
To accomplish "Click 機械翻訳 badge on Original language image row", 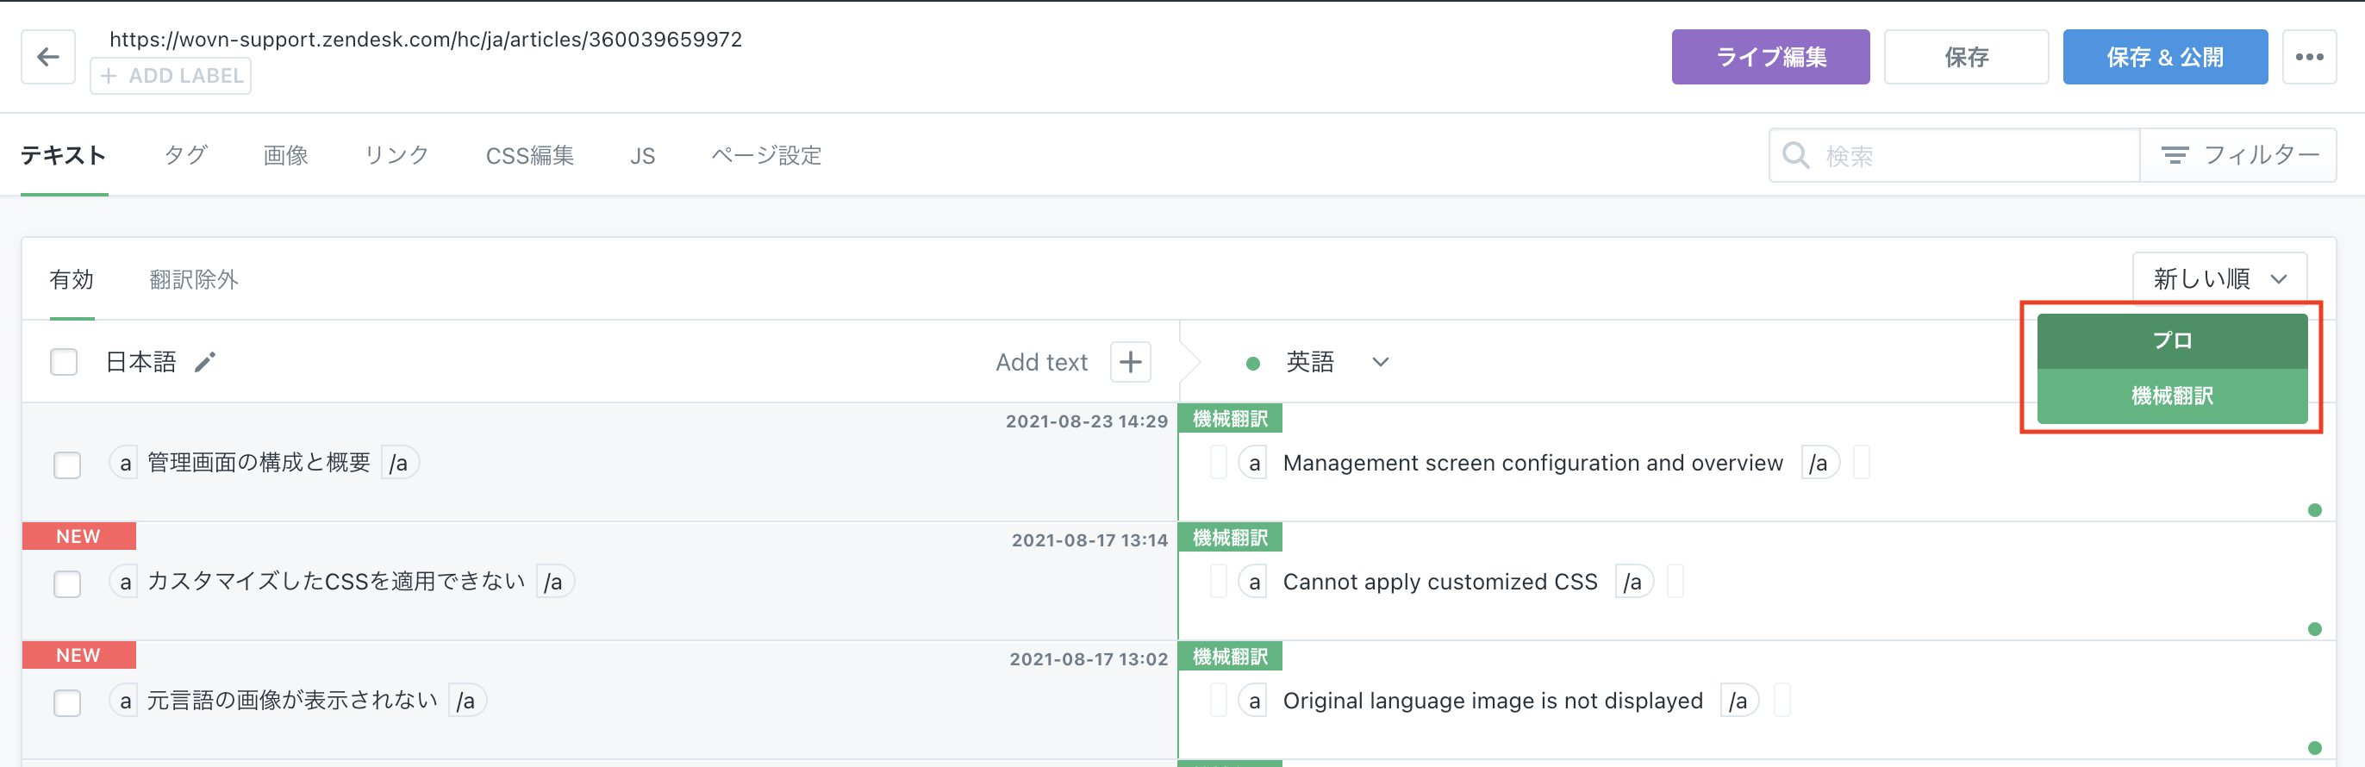I will coord(1230,657).
